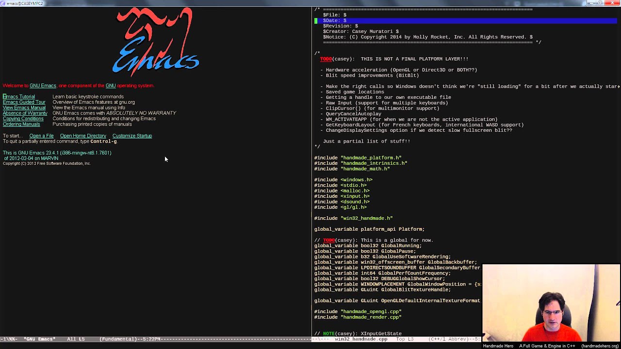Click the NOTE(casey): XInputGetState comment

pyautogui.click(x=358, y=333)
